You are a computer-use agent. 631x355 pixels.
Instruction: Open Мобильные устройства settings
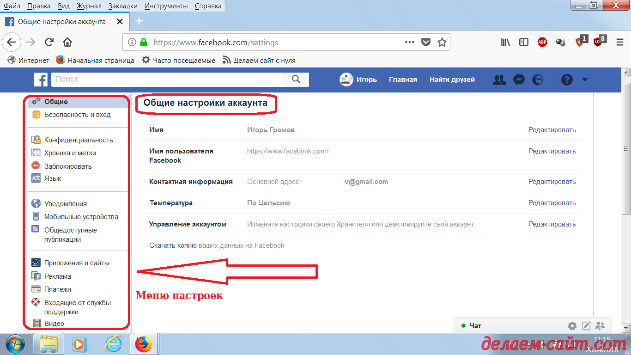[81, 217]
